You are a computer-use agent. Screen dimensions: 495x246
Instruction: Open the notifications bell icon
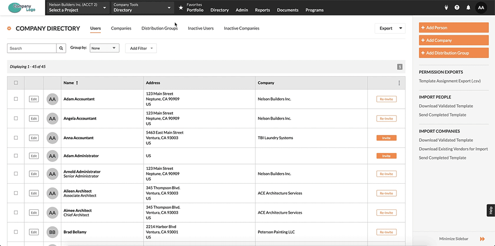pyautogui.click(x=468, y=8)
